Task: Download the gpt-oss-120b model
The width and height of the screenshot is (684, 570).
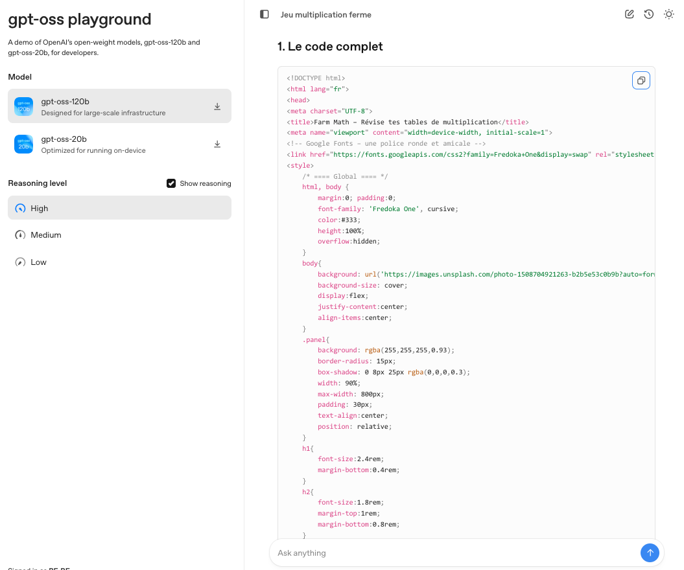Action: (x=217, y=107)
